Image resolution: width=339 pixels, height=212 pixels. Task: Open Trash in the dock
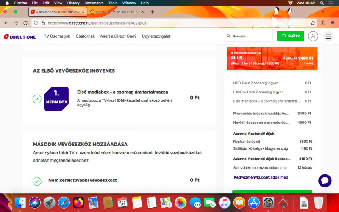319,203
